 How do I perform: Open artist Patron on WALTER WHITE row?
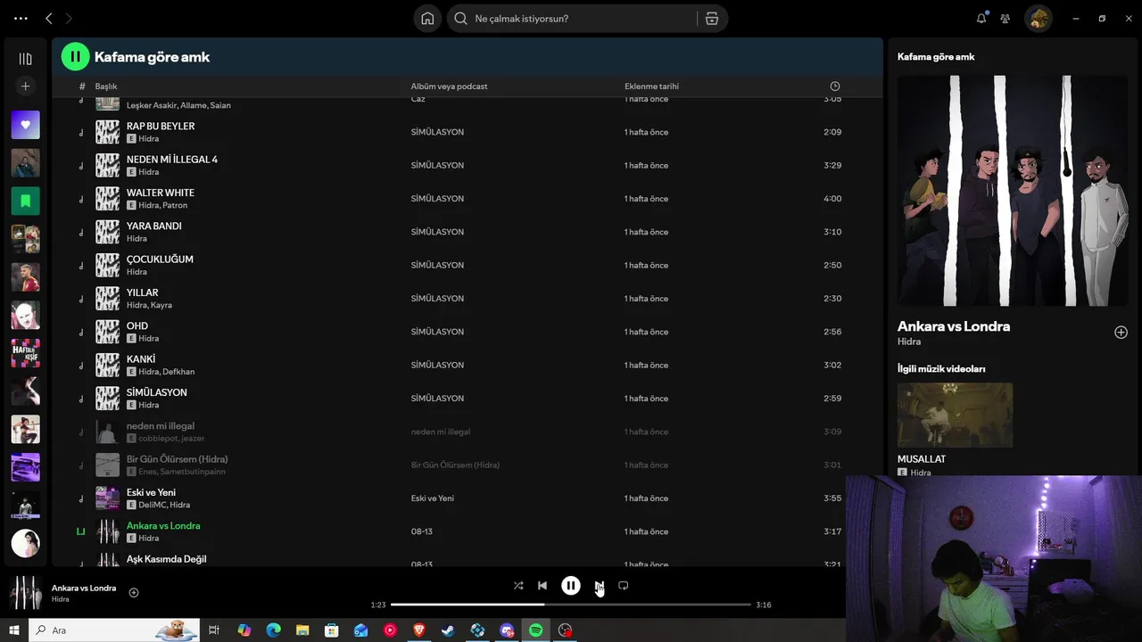[x=175, y=205]
